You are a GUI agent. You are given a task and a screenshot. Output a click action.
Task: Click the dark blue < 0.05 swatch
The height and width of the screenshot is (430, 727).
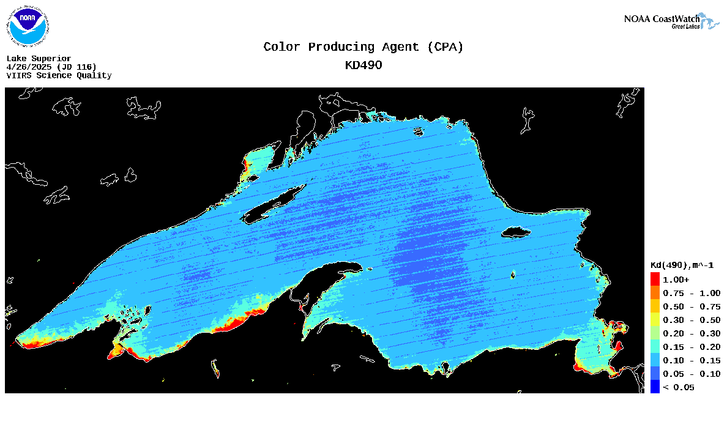(x=655, y=387)
